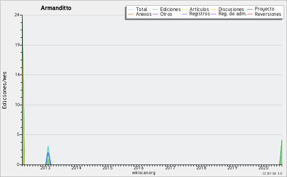
Task: Click the 2020 x-axis label
Action: pyautogui.click(x=264, y=168)
